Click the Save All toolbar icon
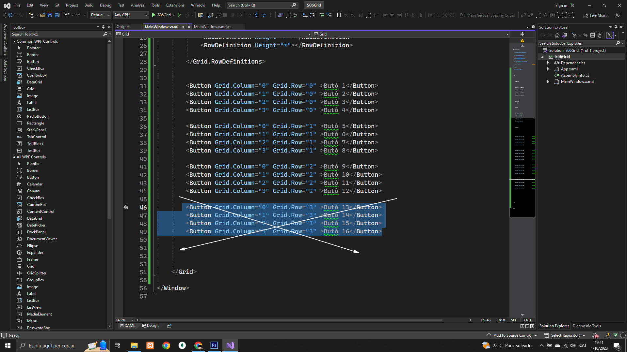 point(57,15)
